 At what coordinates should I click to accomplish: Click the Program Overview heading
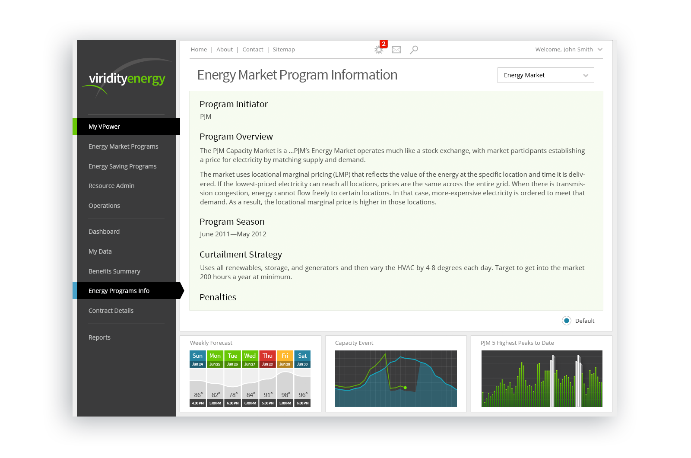click(236, 137)
